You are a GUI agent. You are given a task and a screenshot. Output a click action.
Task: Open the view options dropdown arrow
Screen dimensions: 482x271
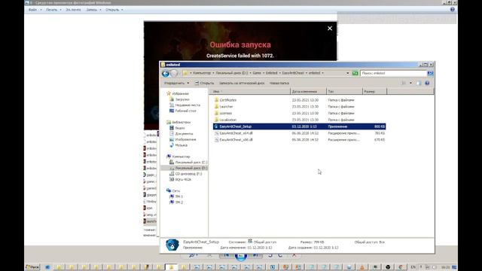tap(410, 83)
